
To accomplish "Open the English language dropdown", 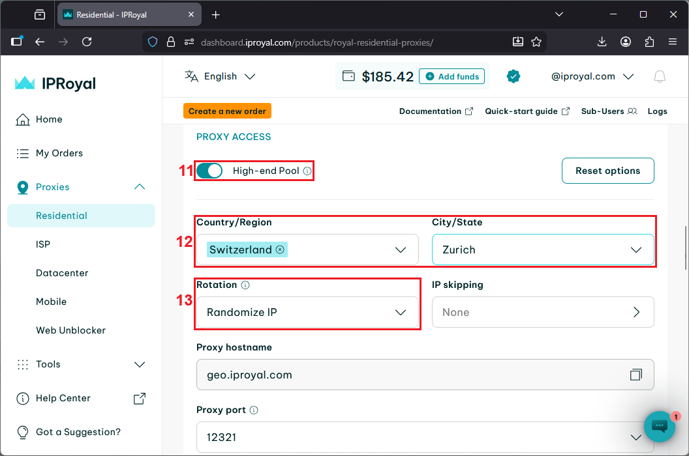I will click(220, 76).
